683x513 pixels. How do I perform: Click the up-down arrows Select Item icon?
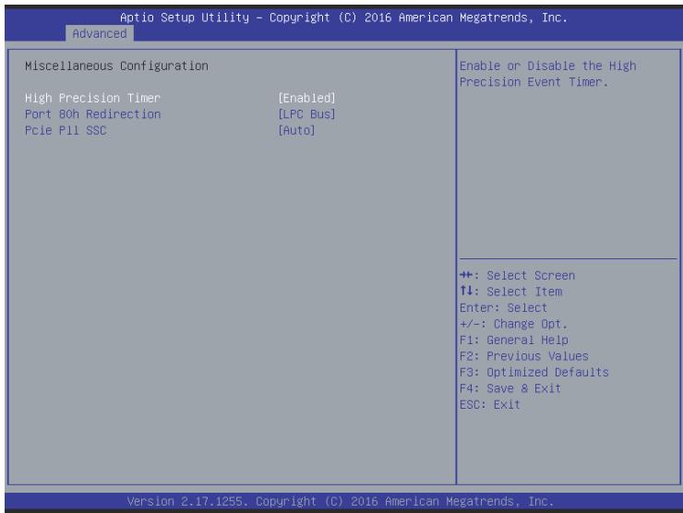click(x=466, y=291)
